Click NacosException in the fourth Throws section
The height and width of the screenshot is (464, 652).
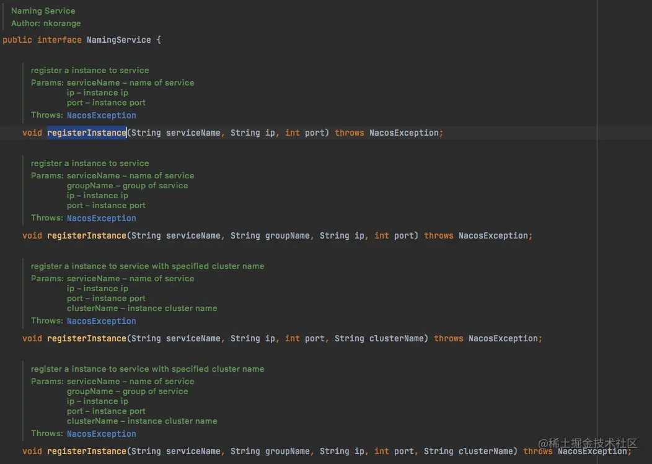tap(101, 433)
